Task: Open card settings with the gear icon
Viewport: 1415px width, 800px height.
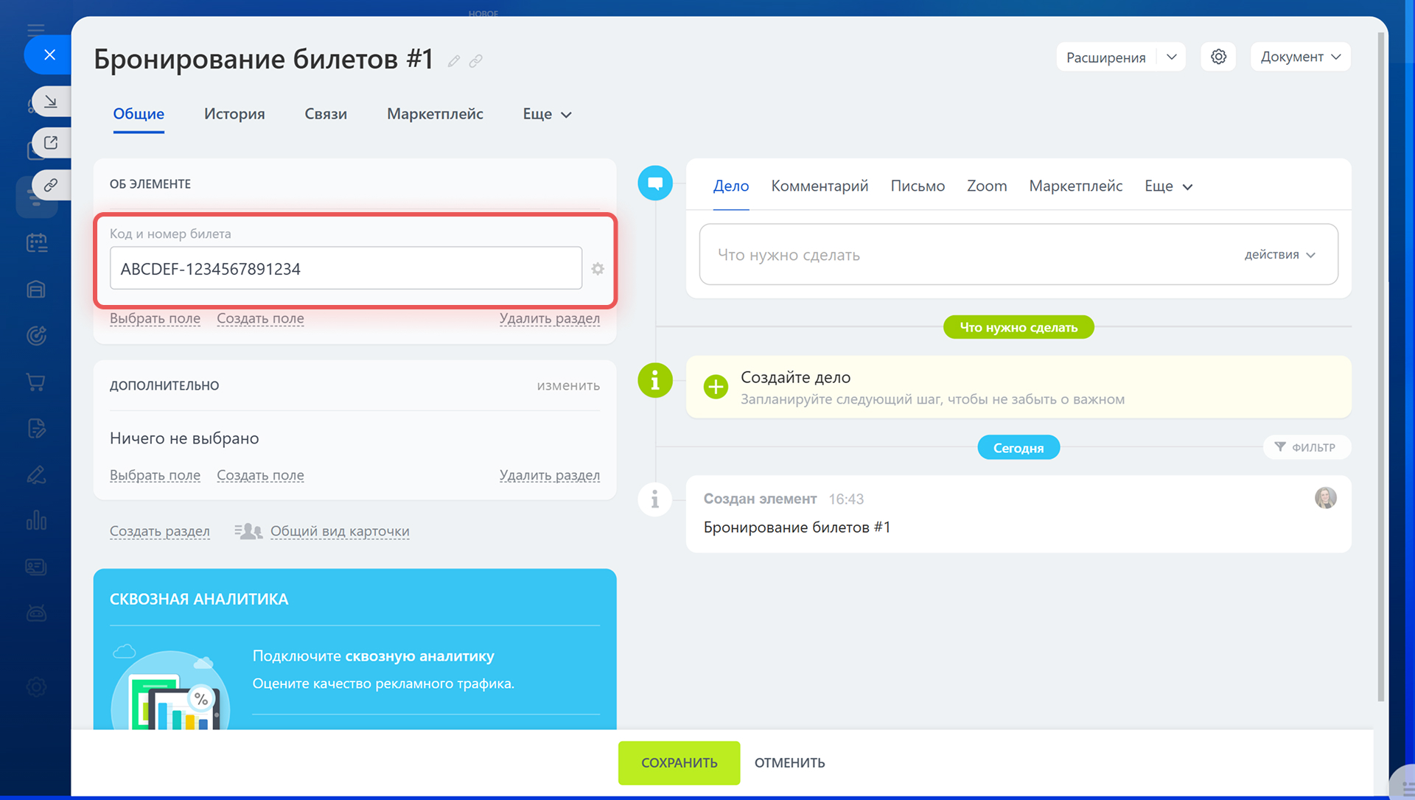Action: (1218, 57)
